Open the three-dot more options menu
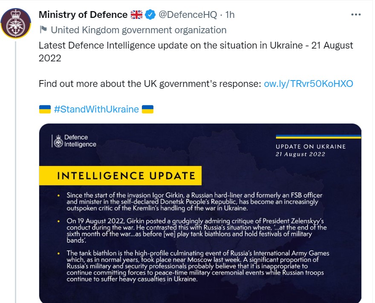 pos(356,14)
